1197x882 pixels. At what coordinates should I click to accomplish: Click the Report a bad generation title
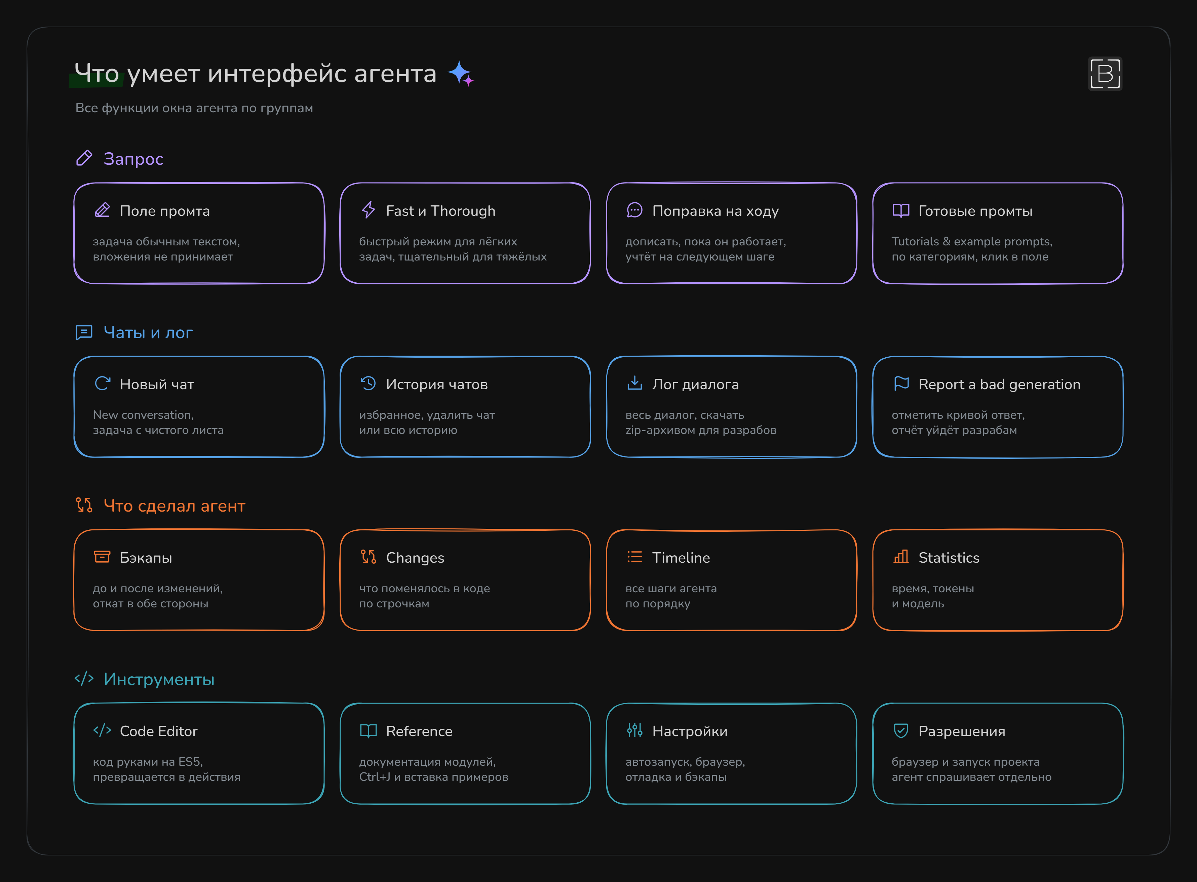999,385
